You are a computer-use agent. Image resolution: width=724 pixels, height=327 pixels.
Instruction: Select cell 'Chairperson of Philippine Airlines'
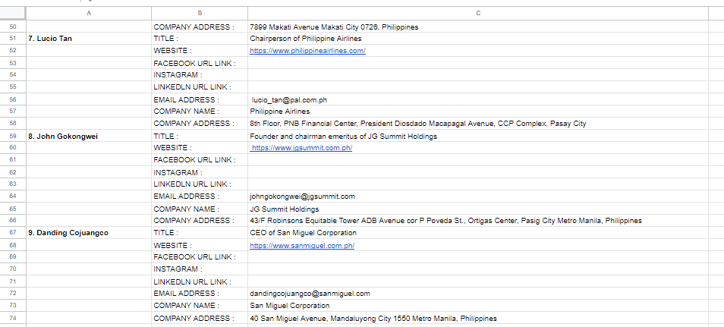tap(478, 39)
